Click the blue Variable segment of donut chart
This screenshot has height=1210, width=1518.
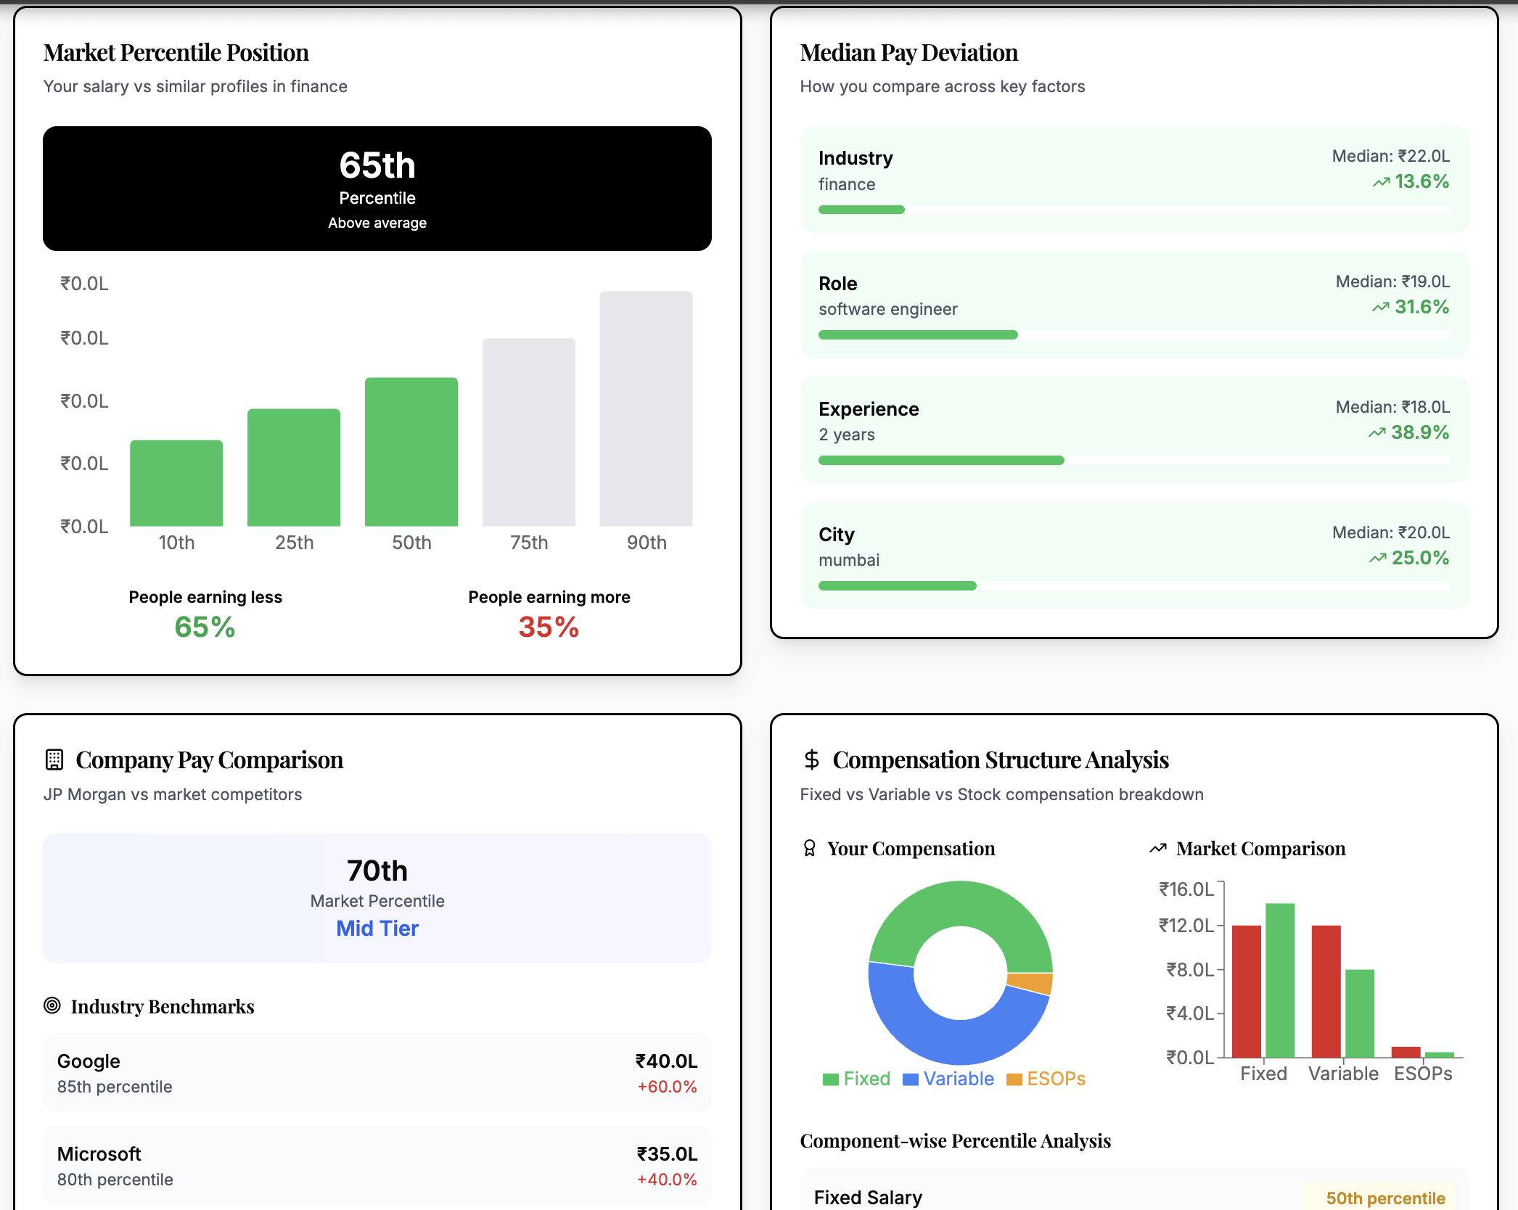click(935, 1029)
